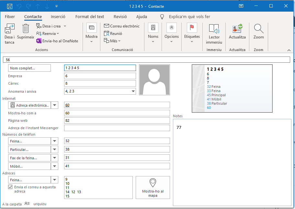295x209 pixels.
Task: Click the Desa i tanca save icon
Action: (x=9, y=29)
